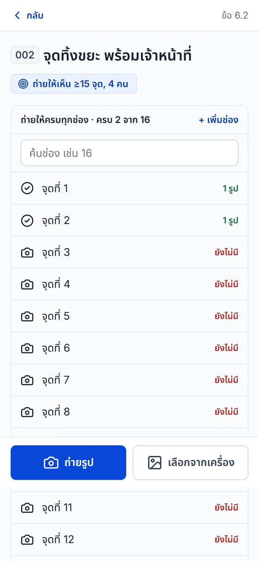
Task: Tap the camera icon for จุดที่ 5
Action: coord(27,316)
